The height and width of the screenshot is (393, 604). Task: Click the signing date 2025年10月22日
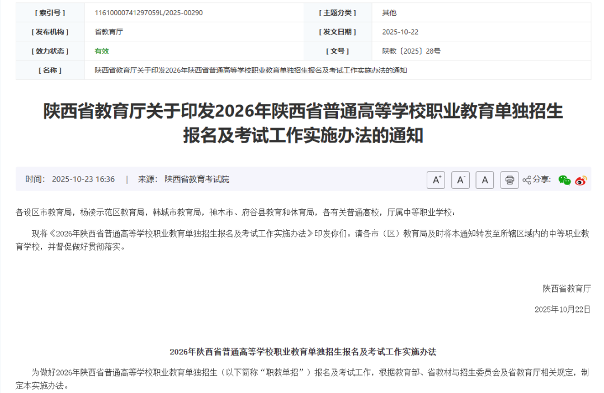pos(563,310)
